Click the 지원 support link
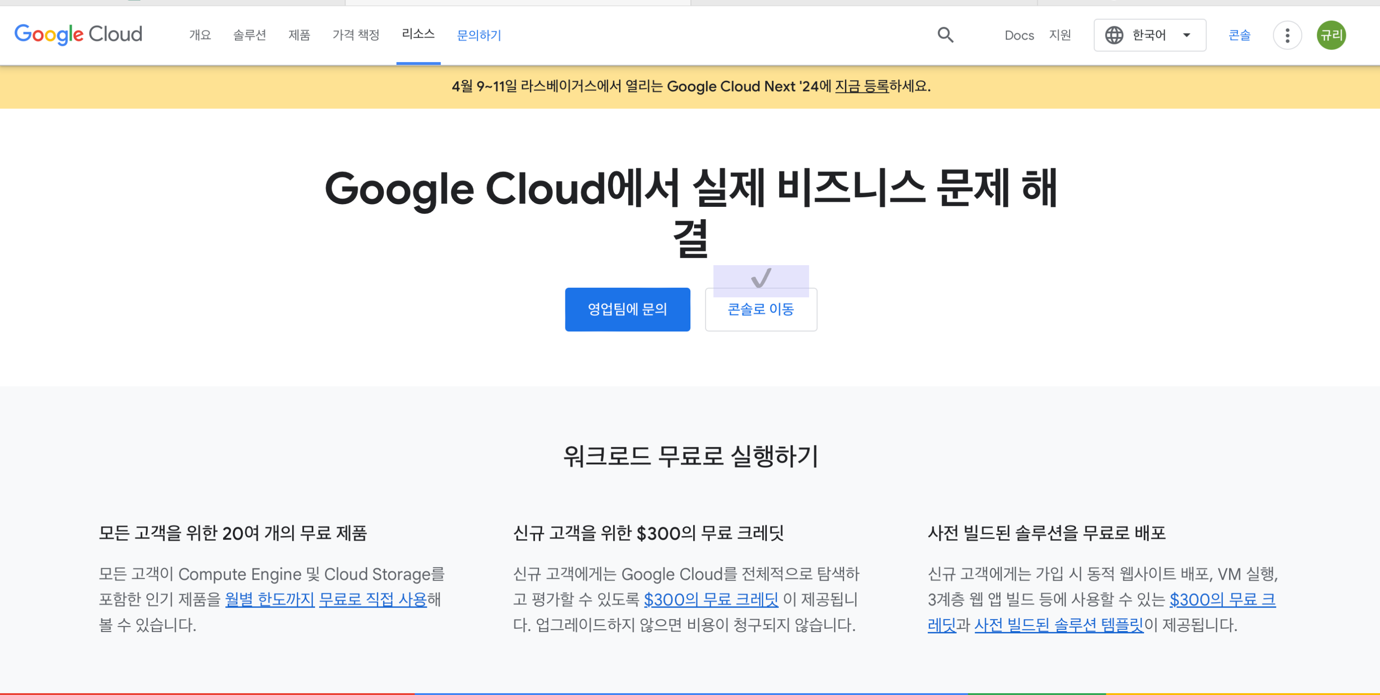 [x=1060, y=35]
